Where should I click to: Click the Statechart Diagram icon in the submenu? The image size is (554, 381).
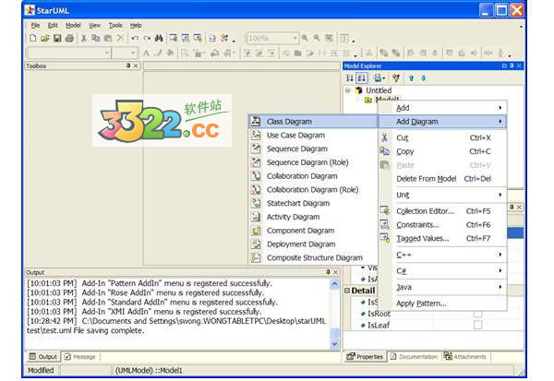(x=256, y=203)
